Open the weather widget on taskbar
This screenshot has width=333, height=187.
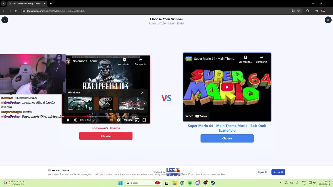point(15,183)
